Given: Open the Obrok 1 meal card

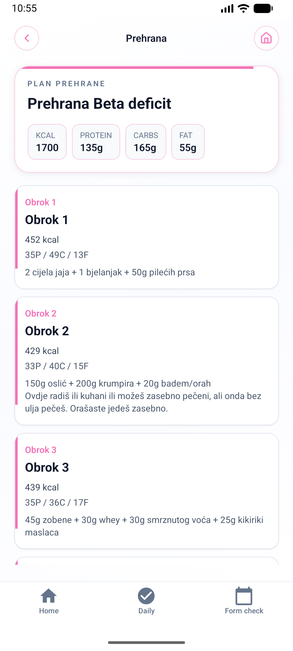Looking at the screenshot, I should coord(146,237).
